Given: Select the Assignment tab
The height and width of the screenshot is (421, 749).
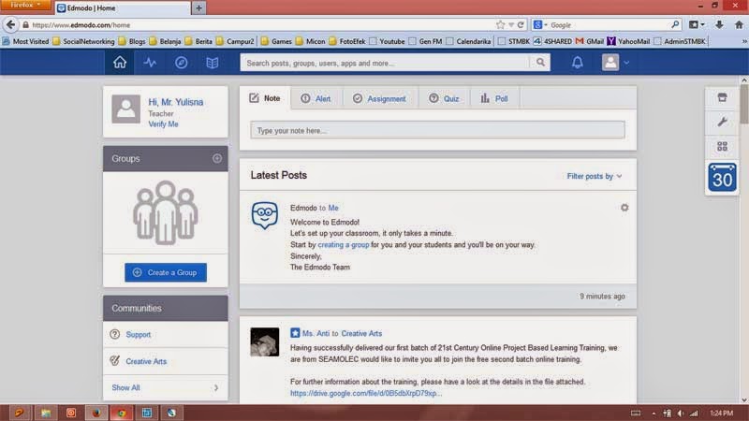Looking at the screenshot, I should click(x=380, y=98).
